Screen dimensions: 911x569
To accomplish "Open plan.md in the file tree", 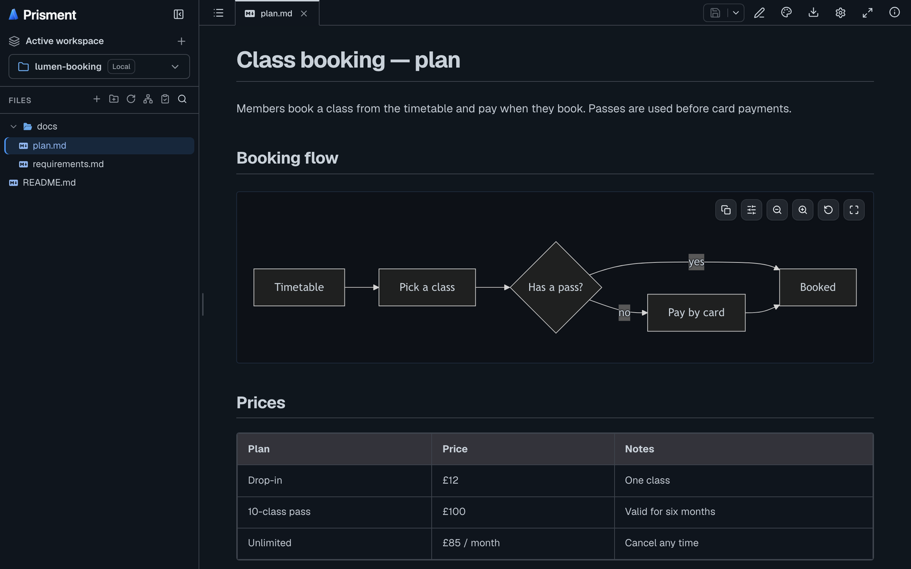I will click(x=99, y=146).
